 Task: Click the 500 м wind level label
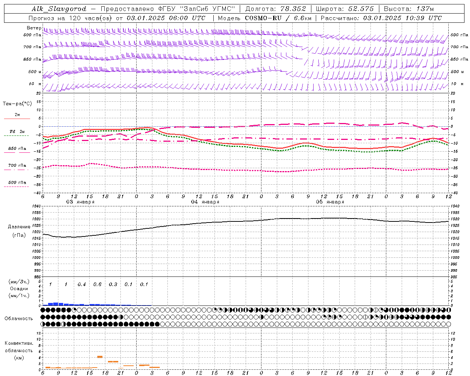pos(32,72)
